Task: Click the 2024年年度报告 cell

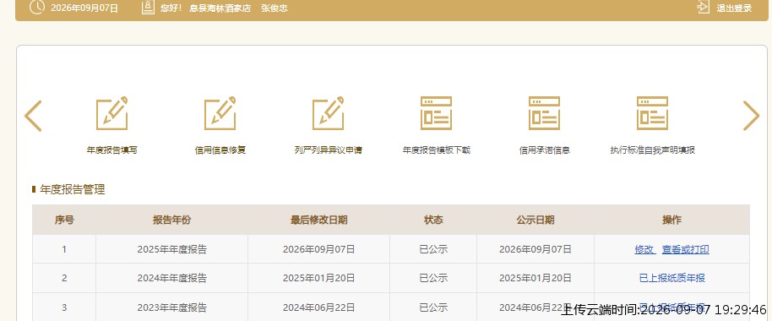Action: [171, 278]
